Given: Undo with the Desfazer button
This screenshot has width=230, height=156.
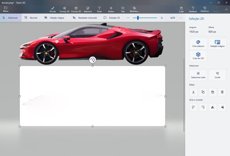Looking at the screenshot, I should (193, 9).
